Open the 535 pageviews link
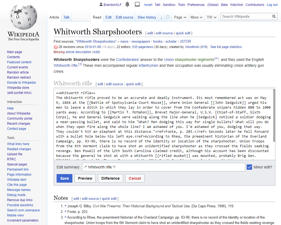This screenshot has width=281, height=225. tap(143, 47)
